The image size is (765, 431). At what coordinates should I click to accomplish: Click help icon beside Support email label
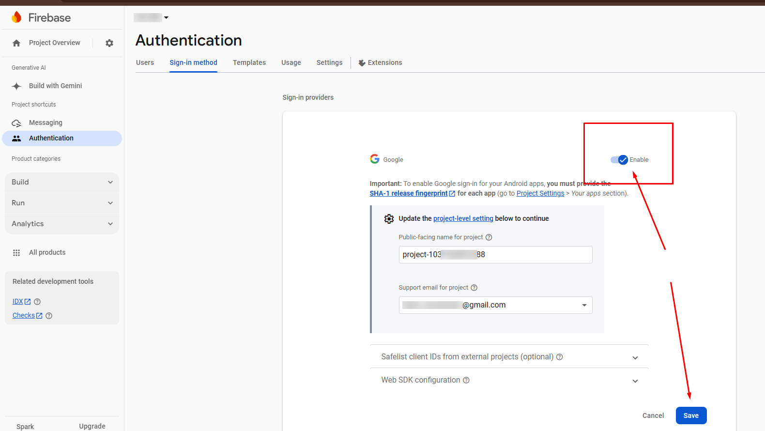pyautogui.click(x=474, y=288)
